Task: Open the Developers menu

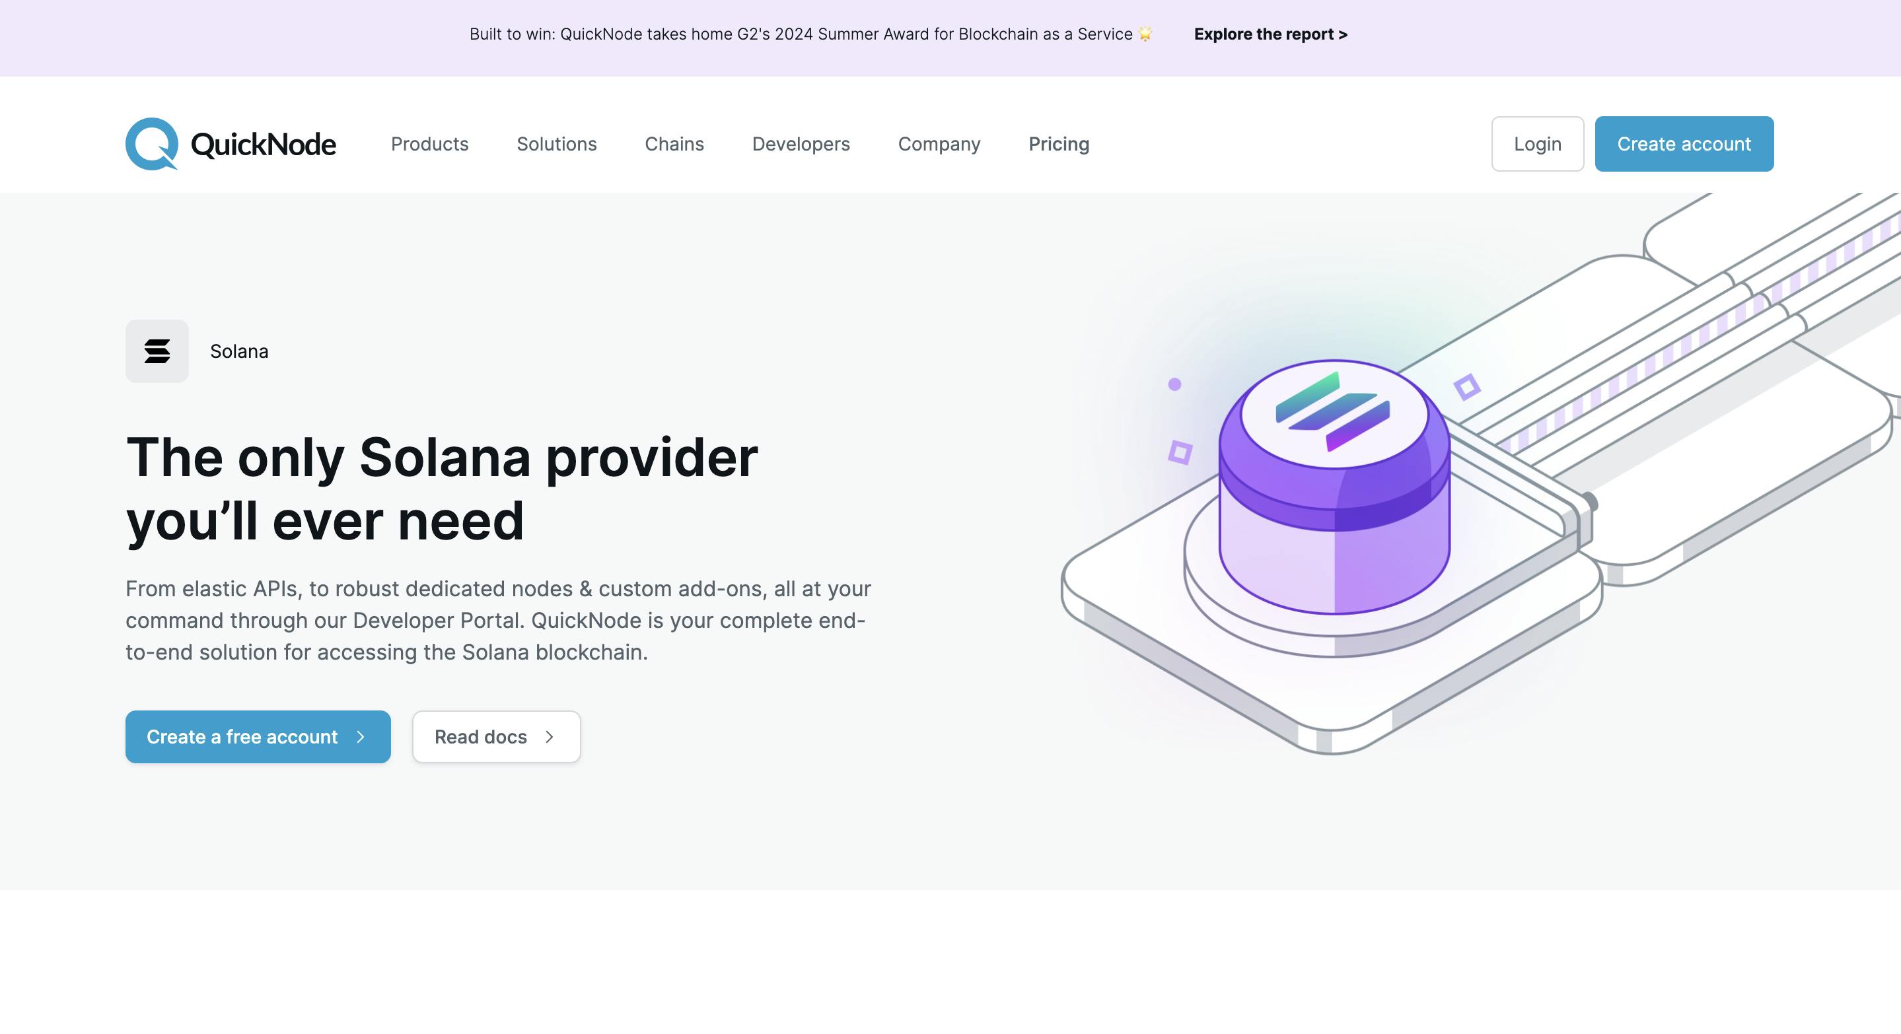Action: (x=801, y=144)
